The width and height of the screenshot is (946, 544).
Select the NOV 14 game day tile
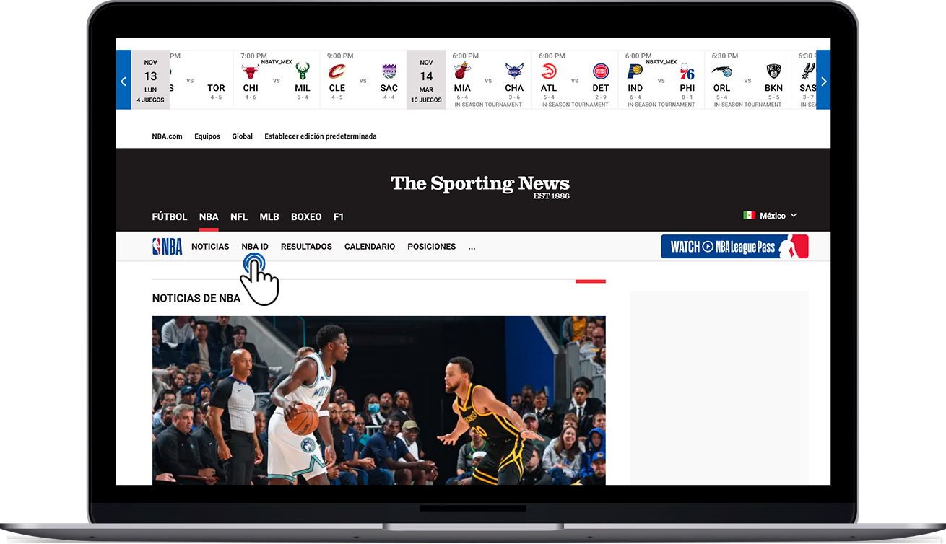[x=425, y=80]
